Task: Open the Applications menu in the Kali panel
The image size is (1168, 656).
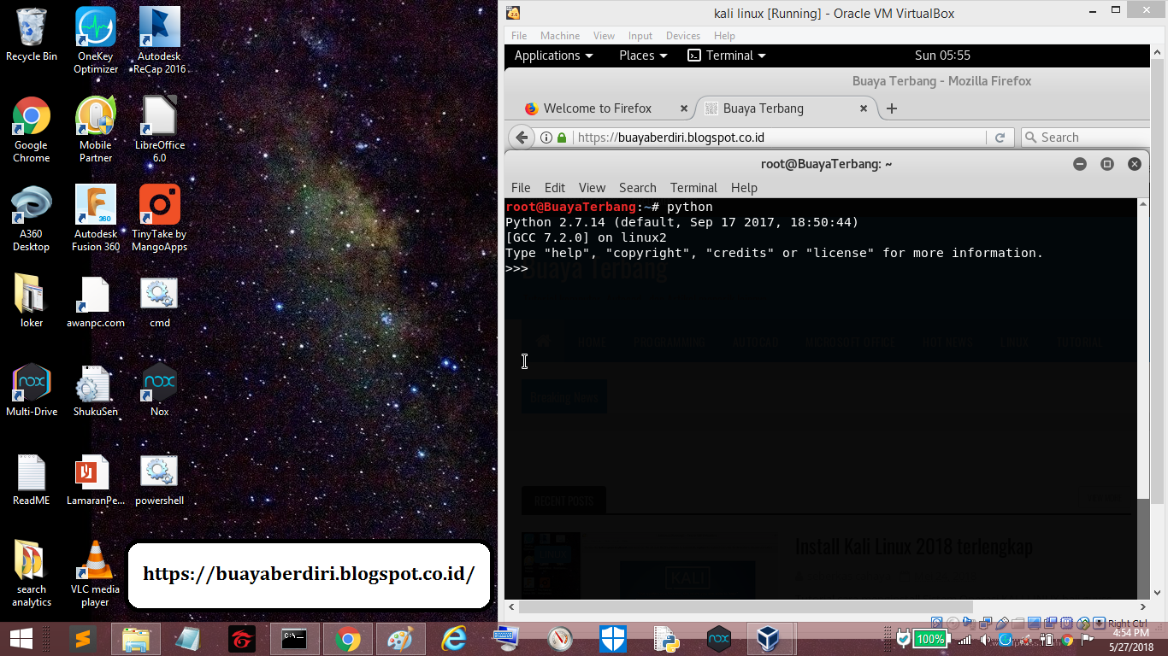Action: (x=552, y=55)
